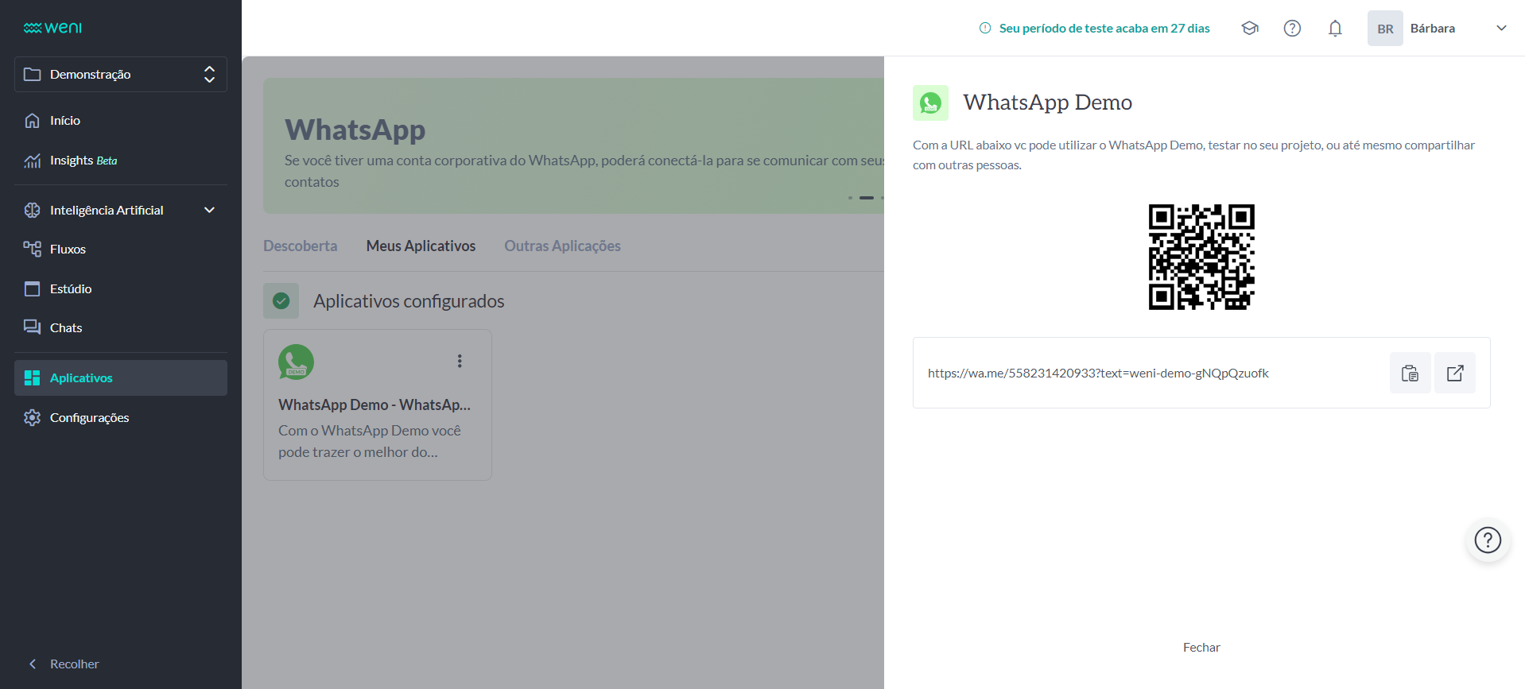Open the notifications bell
The image size is (1525, 689).
[1335, 29]
